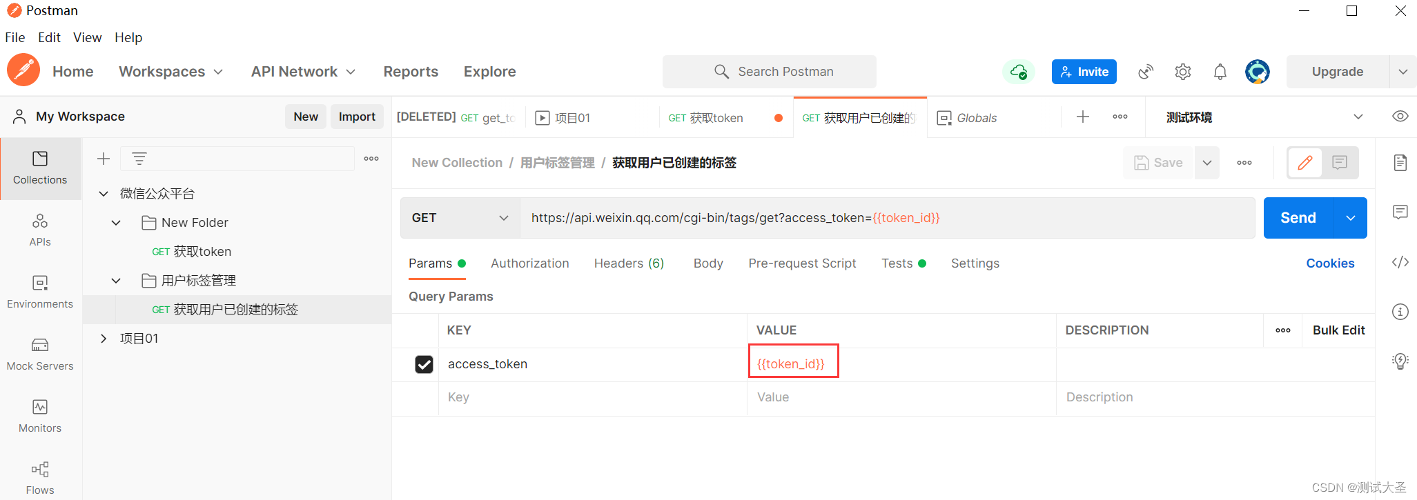Viewport: 1417px width, 500px height.
Task: Open Save options dropdown arrow
Action: click(x=1207, y=163)
